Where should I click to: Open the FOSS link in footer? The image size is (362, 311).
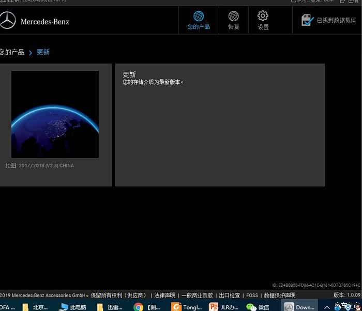coord(252,296)
